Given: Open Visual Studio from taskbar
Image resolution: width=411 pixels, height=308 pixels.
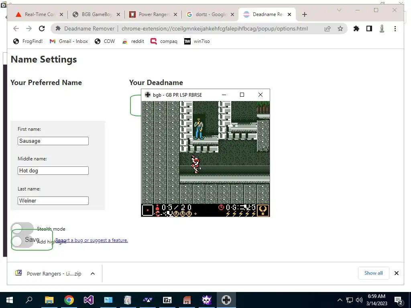Looking at the screenshot, I should pyautogui.click(x=89, y=300).
